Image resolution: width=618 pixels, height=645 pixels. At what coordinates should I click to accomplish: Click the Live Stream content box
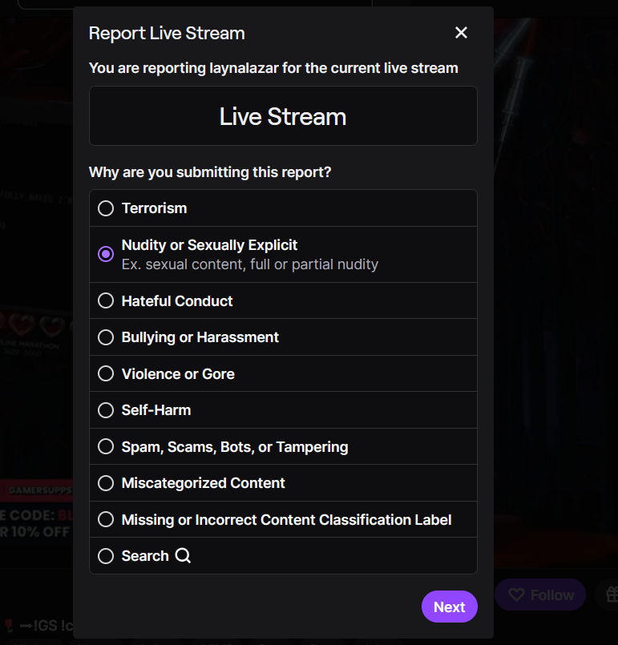coord(283,116)
